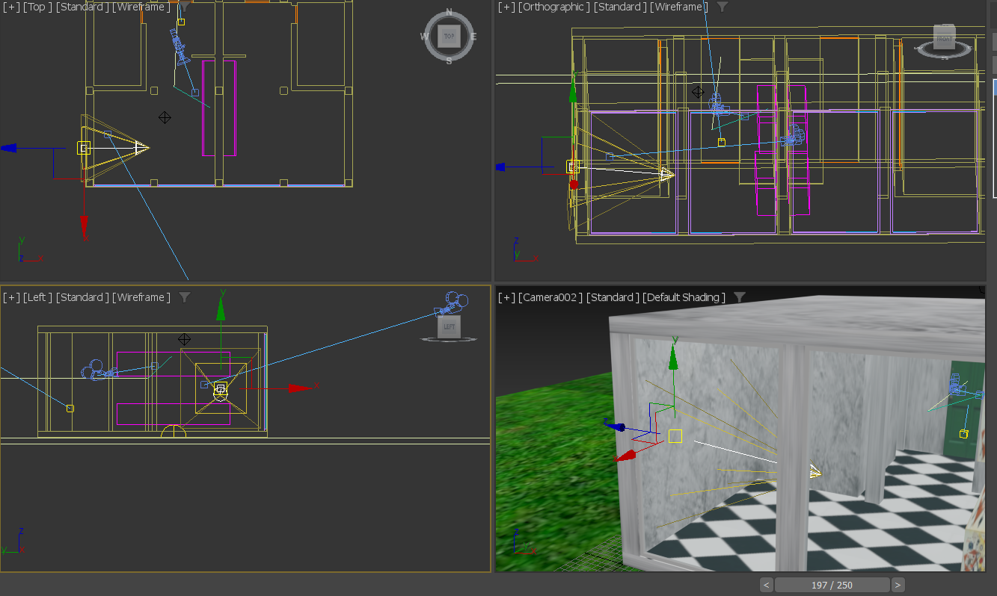This screenshot has width=997, height=596.
Task: Select the green axis arrow in Left viewport
Action: (x=221, y=310)
